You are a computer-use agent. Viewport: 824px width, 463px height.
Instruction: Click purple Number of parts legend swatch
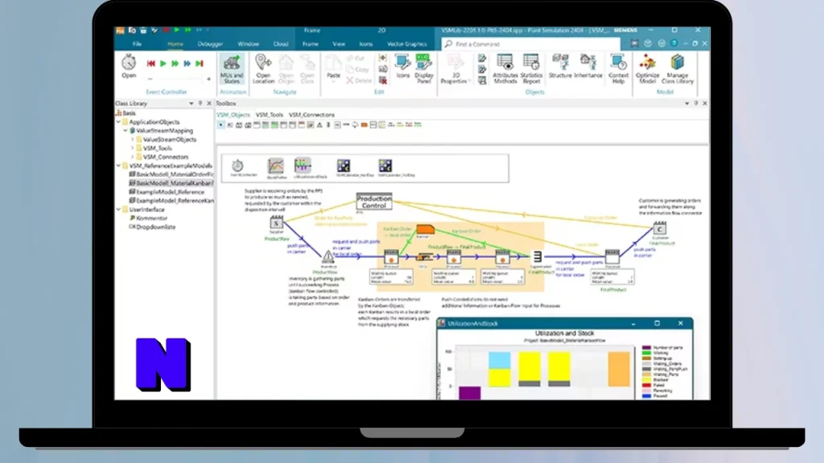click(x=646, y=347)
